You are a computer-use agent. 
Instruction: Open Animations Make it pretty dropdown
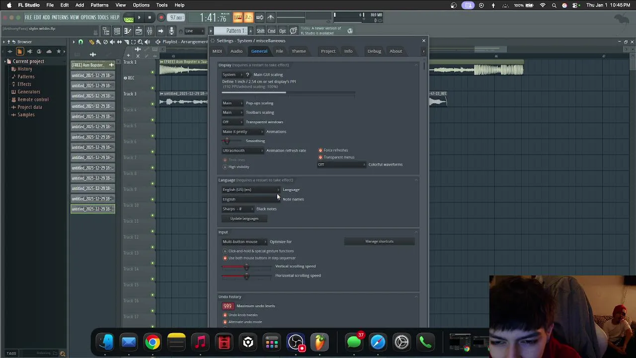[243, 132]
